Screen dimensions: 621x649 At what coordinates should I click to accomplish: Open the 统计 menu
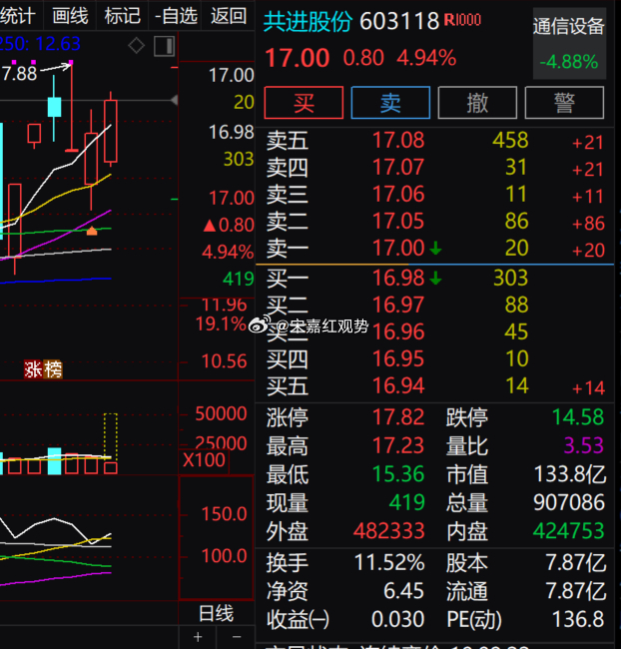coord(17,16)
